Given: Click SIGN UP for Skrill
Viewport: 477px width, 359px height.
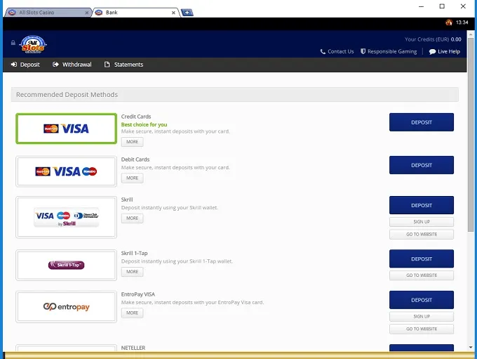Looking at the screenshot, I should pyautogui.click(x=422, y=222).
